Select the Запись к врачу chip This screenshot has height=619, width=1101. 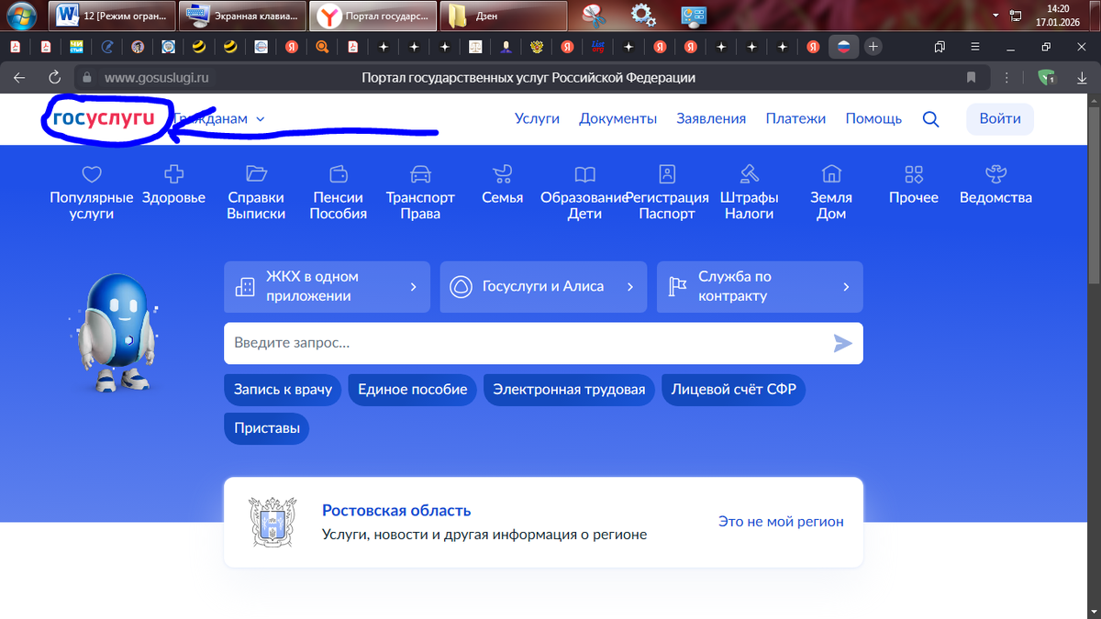pos(283,389)
